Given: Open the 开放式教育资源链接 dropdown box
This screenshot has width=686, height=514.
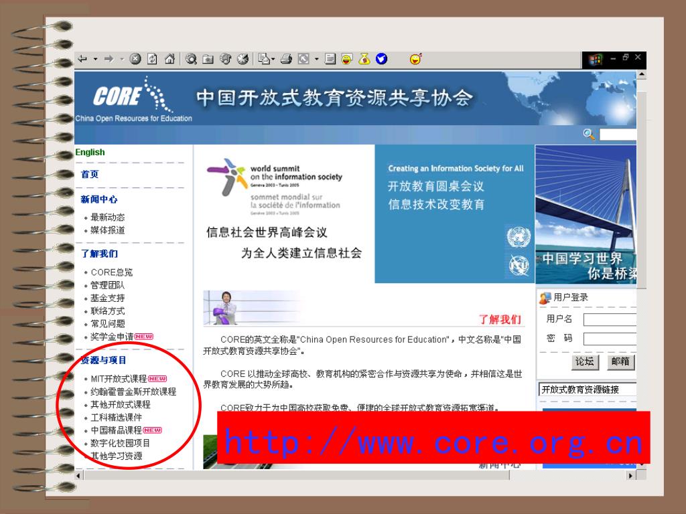Looking at the screenshot, I should (x=588, y=390).
